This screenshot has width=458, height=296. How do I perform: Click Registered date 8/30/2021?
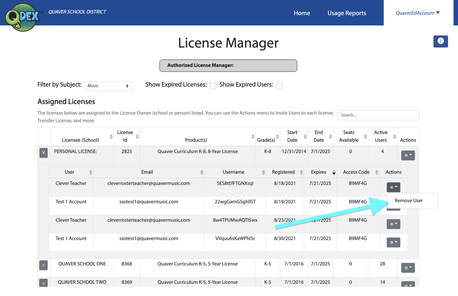pyautogui.click(x=285, y=239)
